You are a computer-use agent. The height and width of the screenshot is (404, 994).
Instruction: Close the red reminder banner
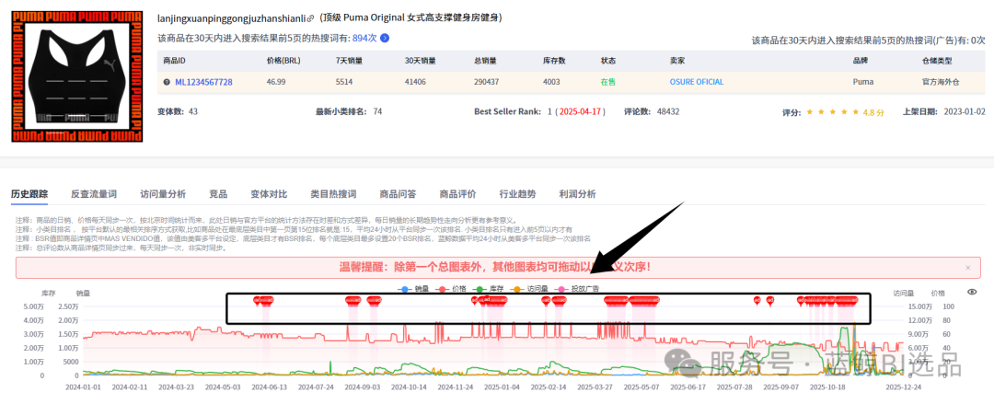click(x=967, y=267)
